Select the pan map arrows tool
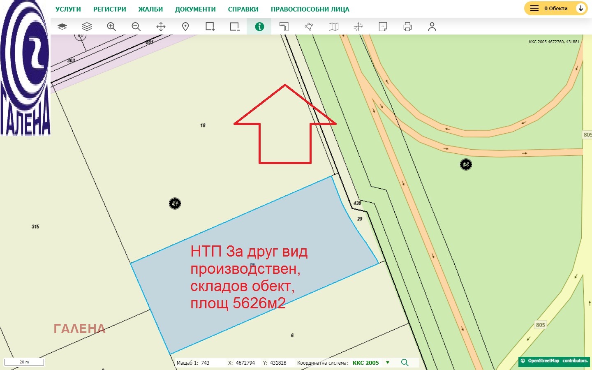Viewport: 592px width, 370px height. click(161, 27)
